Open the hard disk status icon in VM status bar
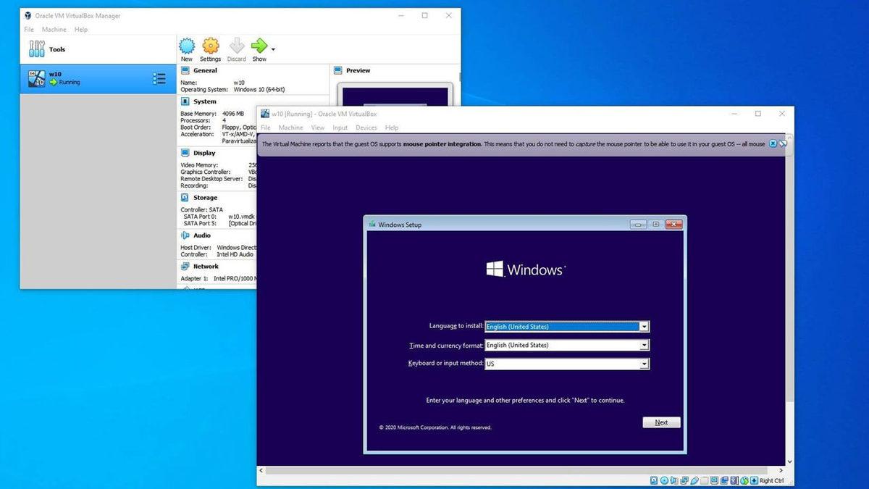Viewport: 869px width, 489px height. [x=653, y=480]
